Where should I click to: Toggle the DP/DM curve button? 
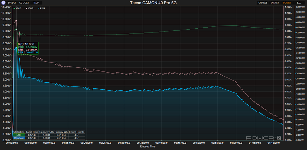coord(12,3)
